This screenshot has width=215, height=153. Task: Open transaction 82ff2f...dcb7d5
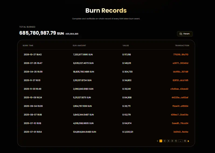click(x=180, y=80)
